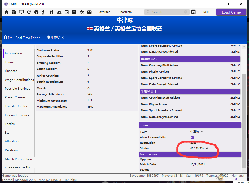
Task: Open the Shortlists menu
Action: (x=125, y=12)
